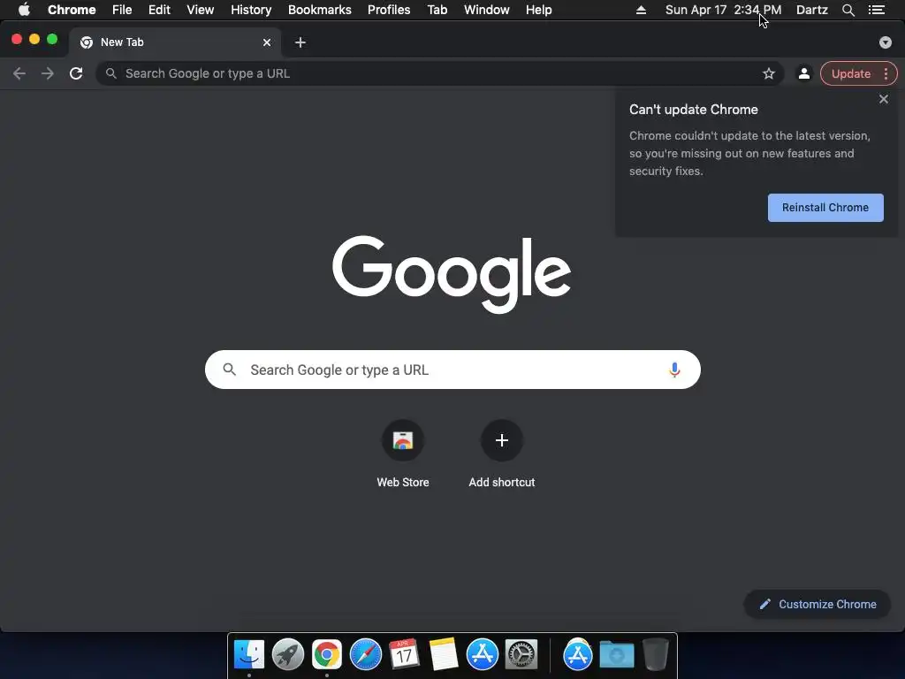Image resolution: width=905 pixels, height=679 pixels.
Task: Open the Downloads folder in the Dock
Action: tap(616, 654)
